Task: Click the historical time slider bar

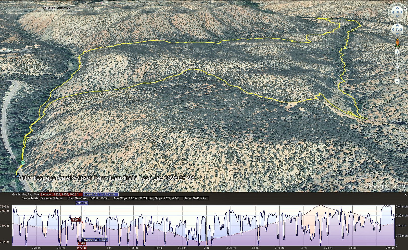Action: [40, 11]
